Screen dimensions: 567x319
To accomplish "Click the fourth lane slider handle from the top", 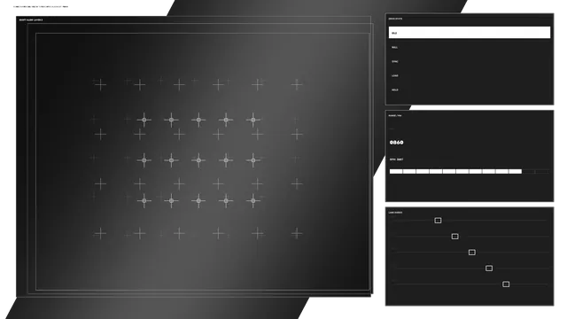I will (489, 268).
